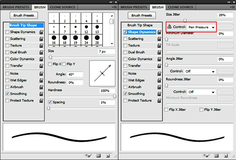236x160 pixels.
Task: Select Dual Brush option in left panel
Action: click(x=18, y=52)
